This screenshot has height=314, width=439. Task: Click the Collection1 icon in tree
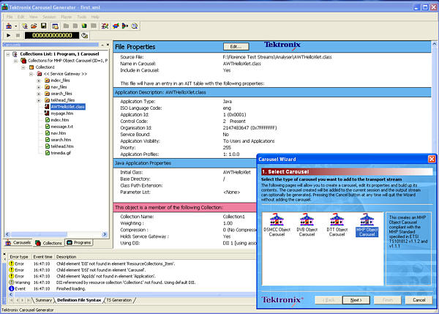31,67
